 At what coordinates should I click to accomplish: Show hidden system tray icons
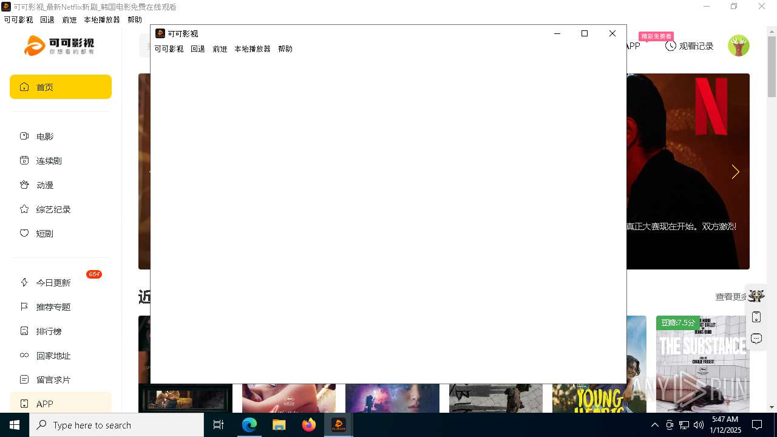[x=654, y=425]
